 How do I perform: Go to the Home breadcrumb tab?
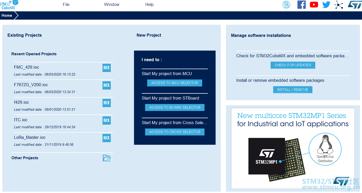(7, 15)
